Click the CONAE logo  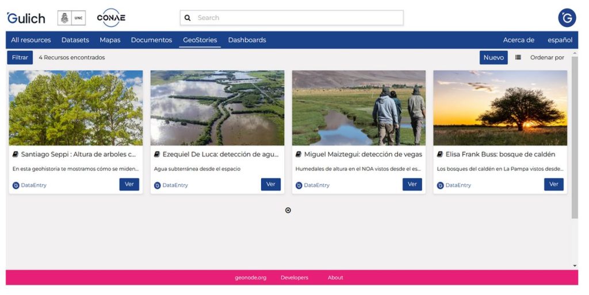[x=111, y=18]
